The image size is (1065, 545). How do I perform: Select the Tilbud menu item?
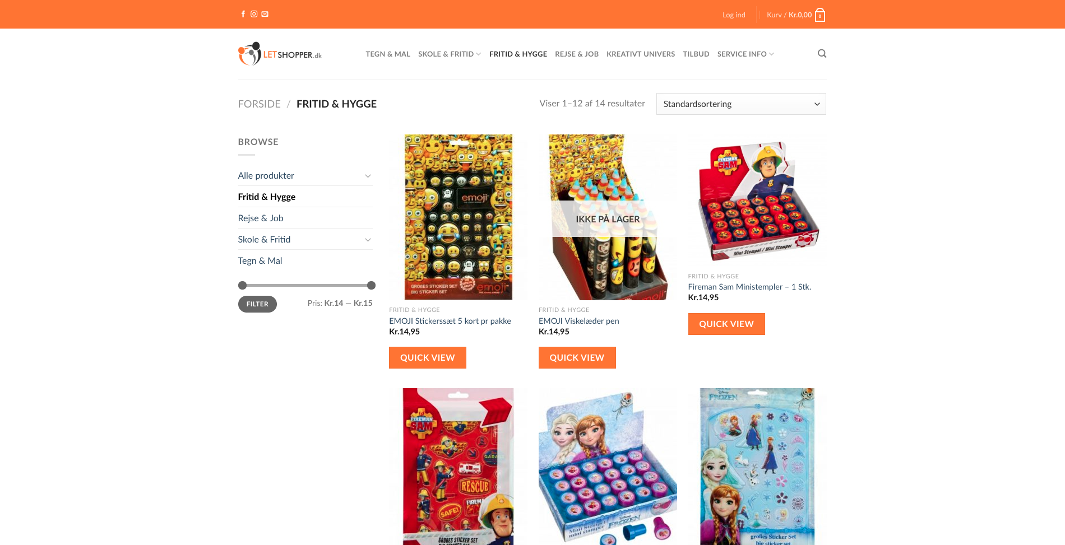[x=696, y=54]
